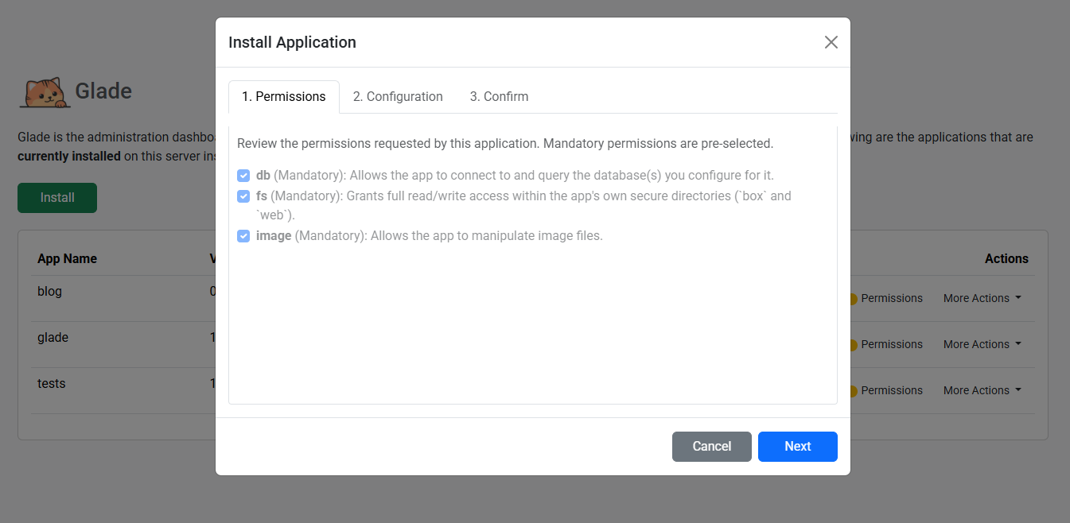Click the Next button
The height and width of the screenshot is (523, 1070).
tap(798, 447)
